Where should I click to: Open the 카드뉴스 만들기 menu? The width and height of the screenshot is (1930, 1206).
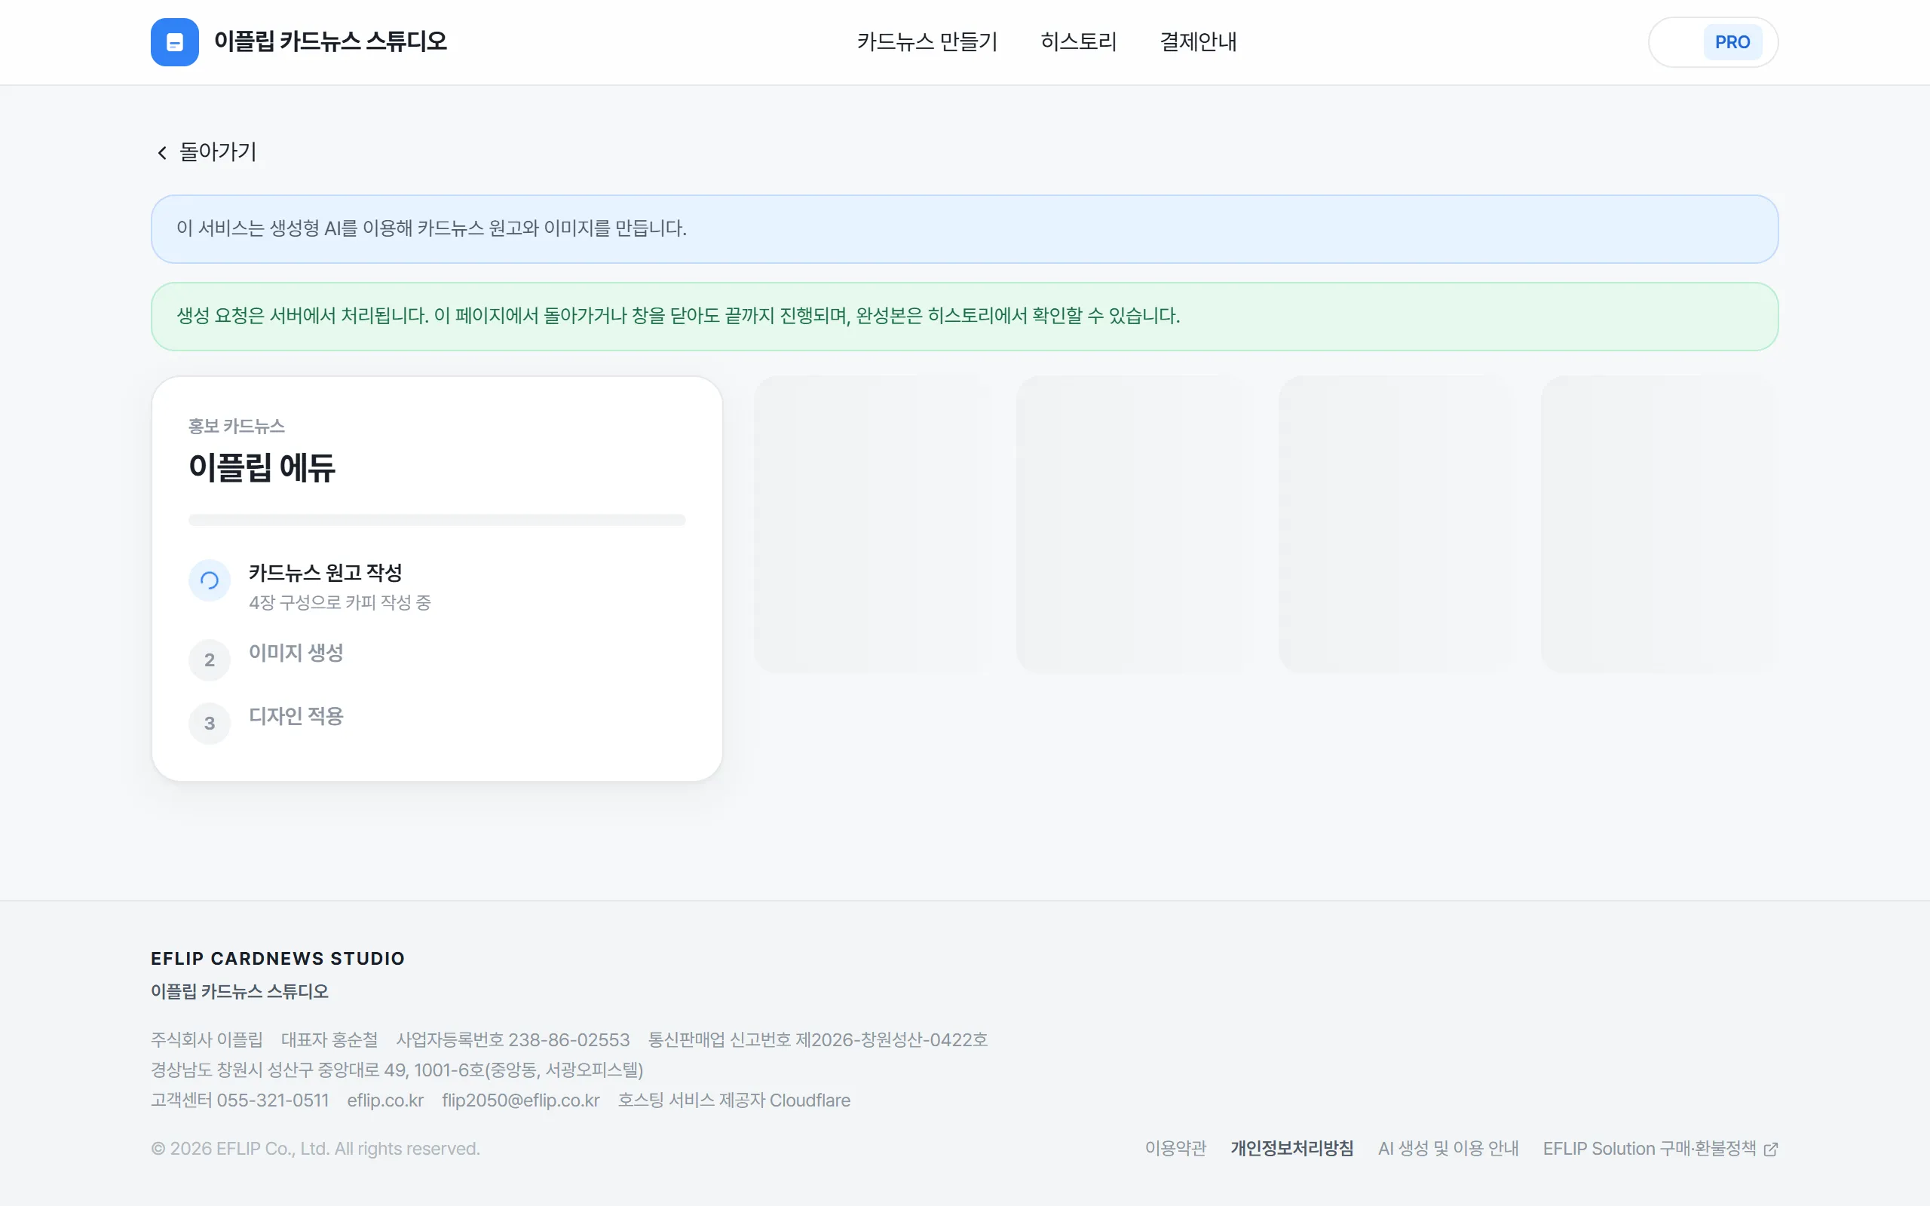coord(927,41)
